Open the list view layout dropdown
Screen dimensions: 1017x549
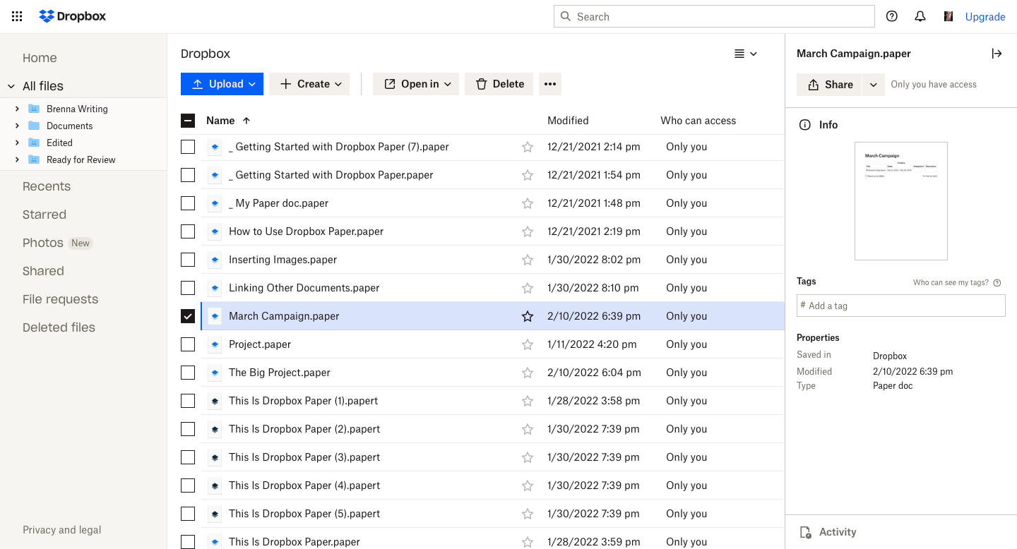(745, 54)
